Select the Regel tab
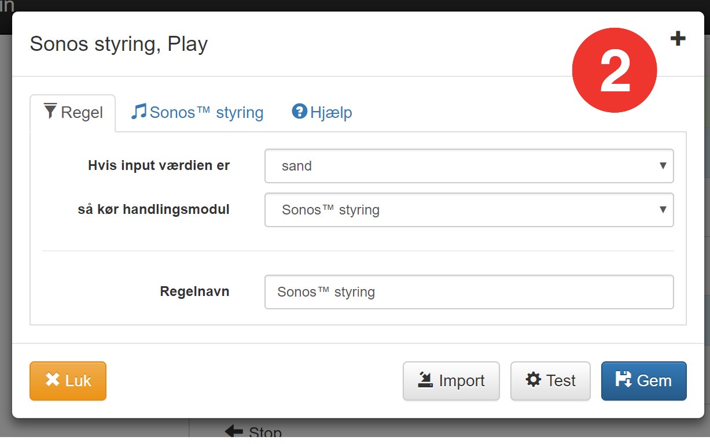The width and height of the screenshot is (710, 444). coord(73,113)
